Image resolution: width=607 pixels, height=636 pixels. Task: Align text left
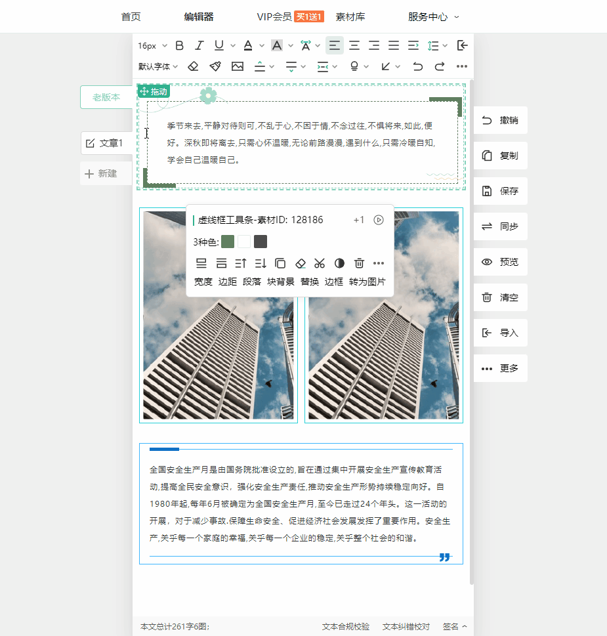pyautogui.click(x=335, y=45)
